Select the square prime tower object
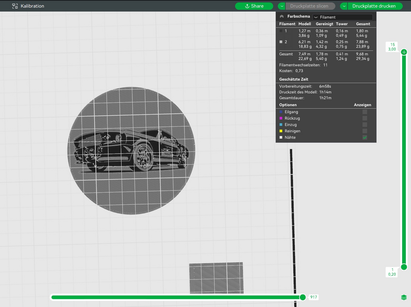Image resolution: width=411 pixels, height=307 pixels. (x=216, y=278)
